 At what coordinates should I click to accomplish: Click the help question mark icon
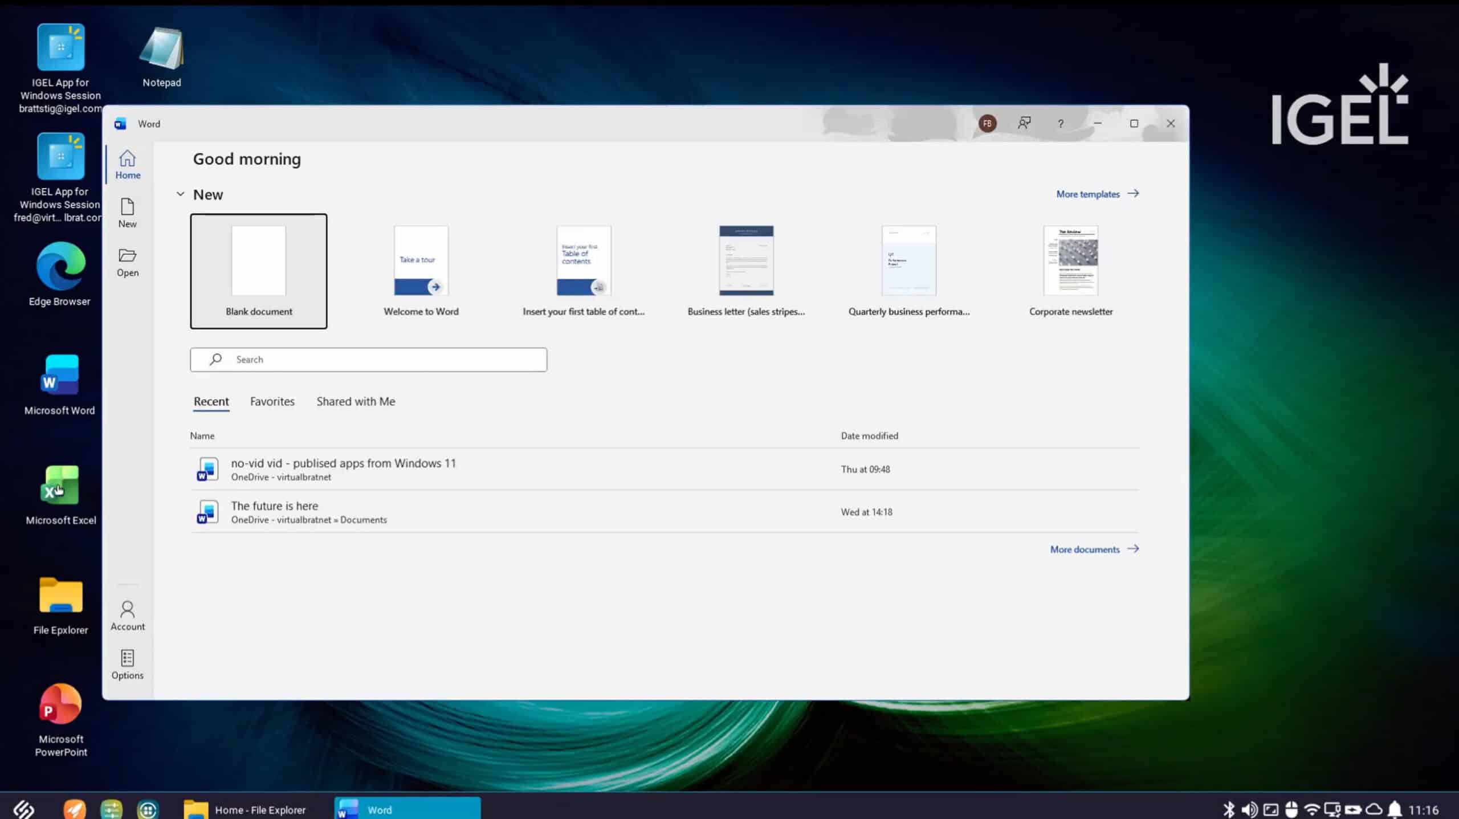click(1060, 124)
